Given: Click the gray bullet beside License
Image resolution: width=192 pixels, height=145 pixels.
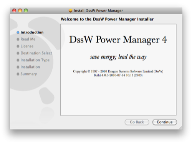Looking at the screenshot, I should point(18,46).
